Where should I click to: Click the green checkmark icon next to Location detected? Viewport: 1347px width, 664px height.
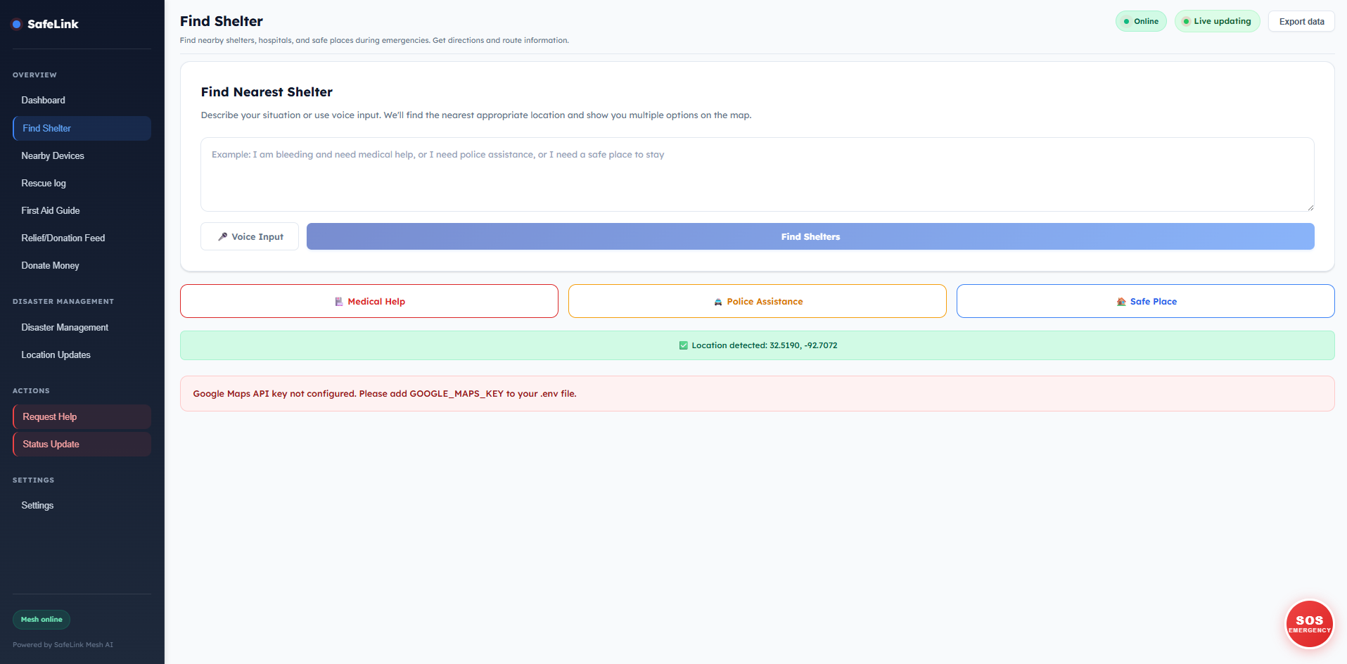[x=683, y=345]
